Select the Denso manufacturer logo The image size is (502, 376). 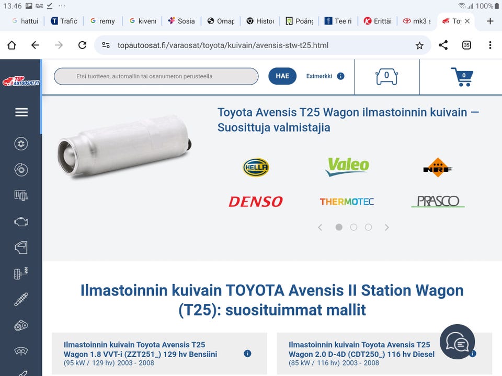pyautogui.click(x=256, y=202)
